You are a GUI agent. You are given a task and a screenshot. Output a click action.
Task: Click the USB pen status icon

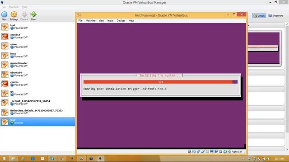tap(203, 152)
